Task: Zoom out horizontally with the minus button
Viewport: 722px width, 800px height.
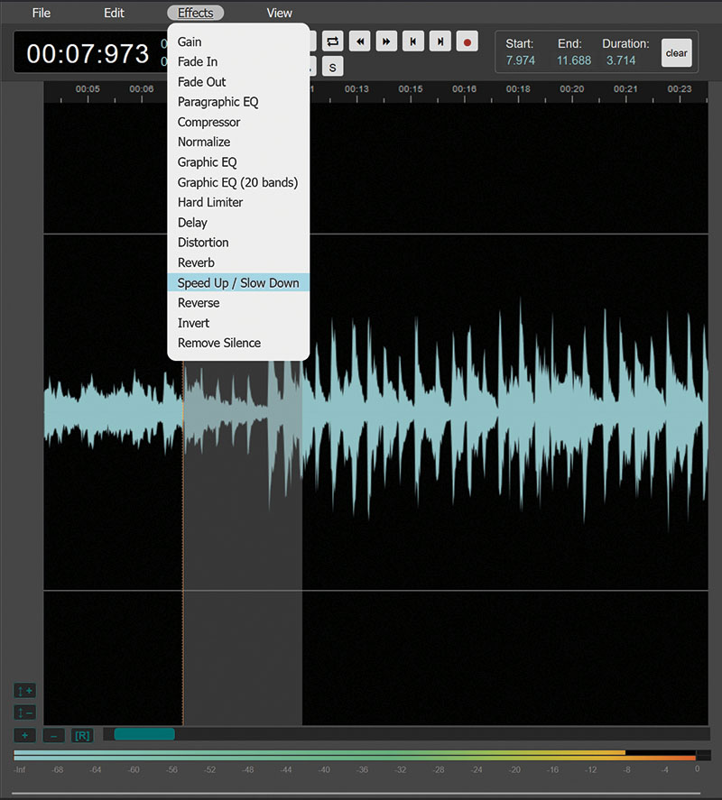Action: point(53,735)
